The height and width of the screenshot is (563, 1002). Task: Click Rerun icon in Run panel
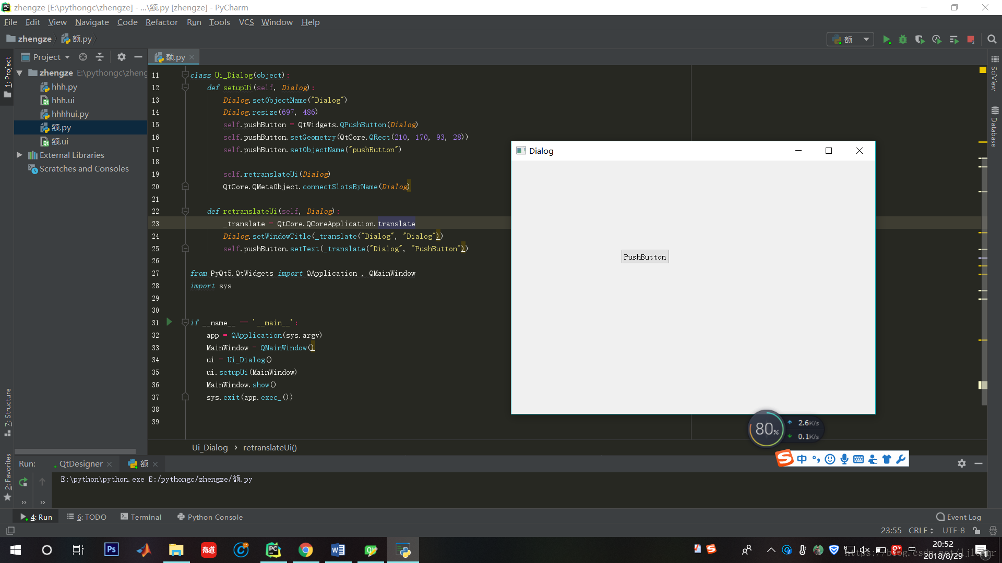click(23, 482)
